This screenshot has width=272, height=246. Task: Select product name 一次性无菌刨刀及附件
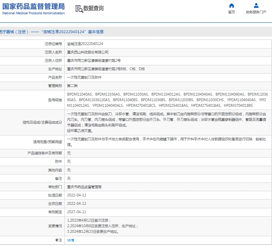[84, 77]
